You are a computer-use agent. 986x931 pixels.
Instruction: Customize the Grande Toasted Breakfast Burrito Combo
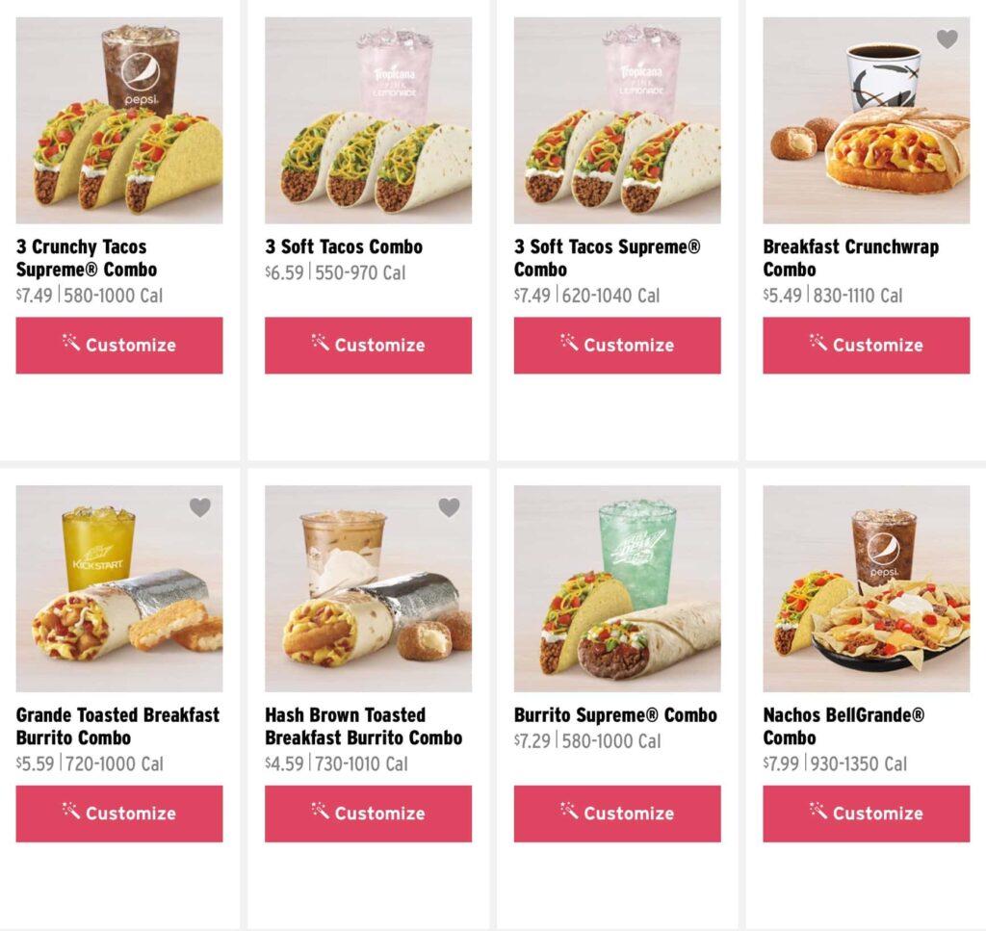pos(119,814)
